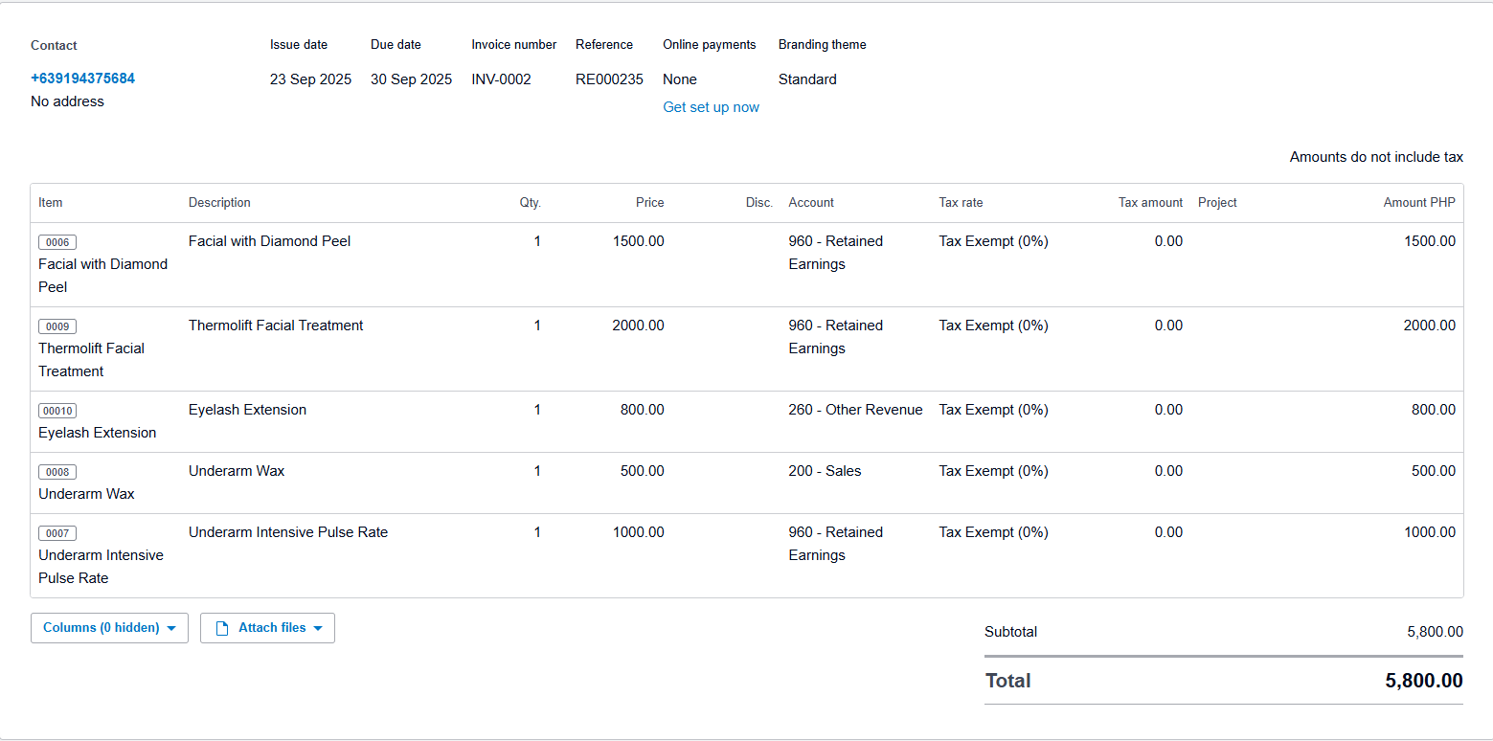Click the 200 - Sales account cell

tap(825, 471)
